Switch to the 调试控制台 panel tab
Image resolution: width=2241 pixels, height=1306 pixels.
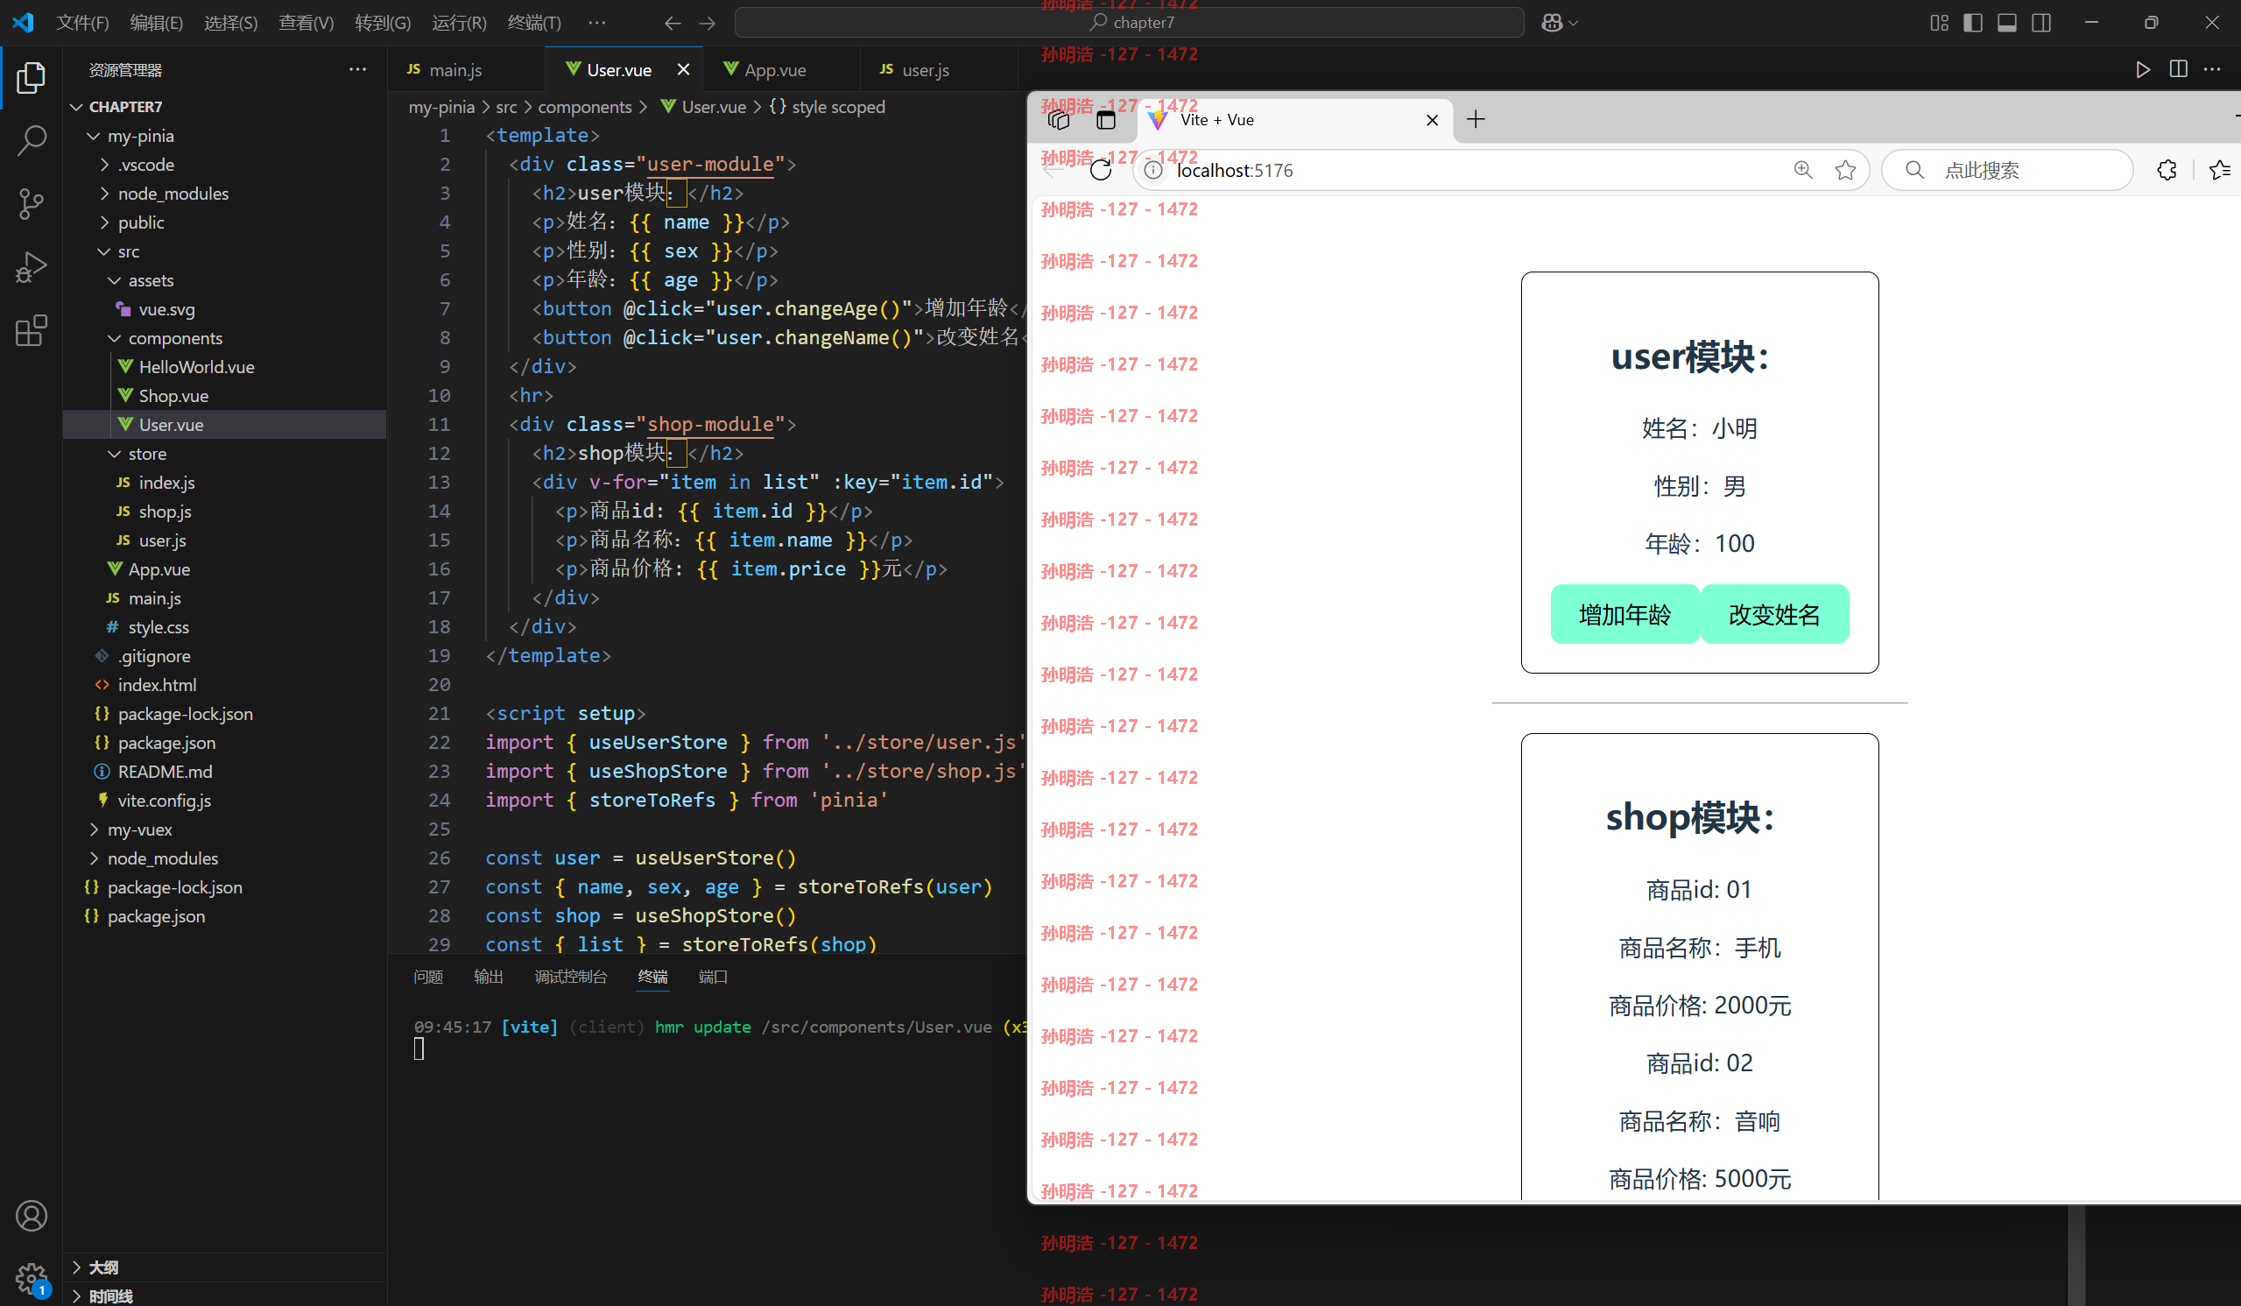pyautogui.click(x=570, y=977)
